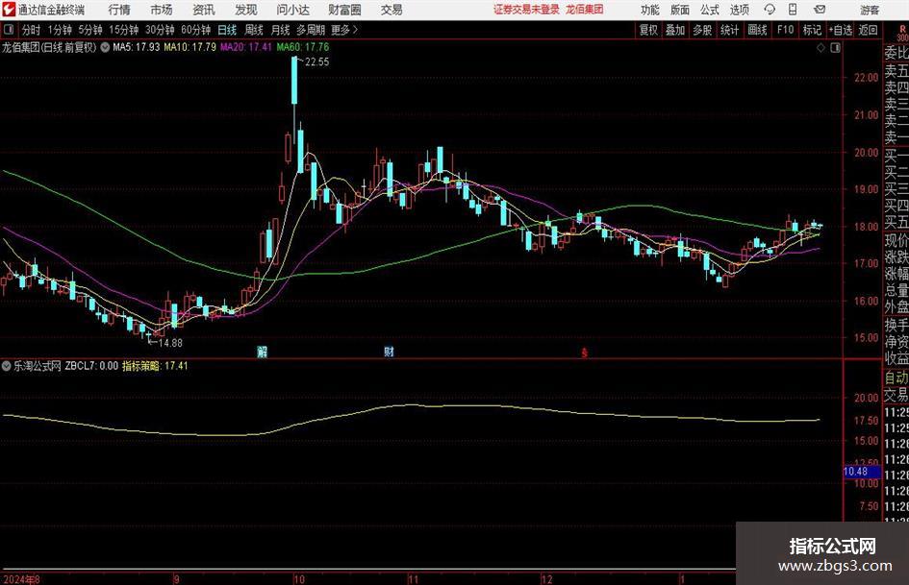
Task: Click the 14.88 low price label
Action: pyautogui.click(x=170, y=343)
